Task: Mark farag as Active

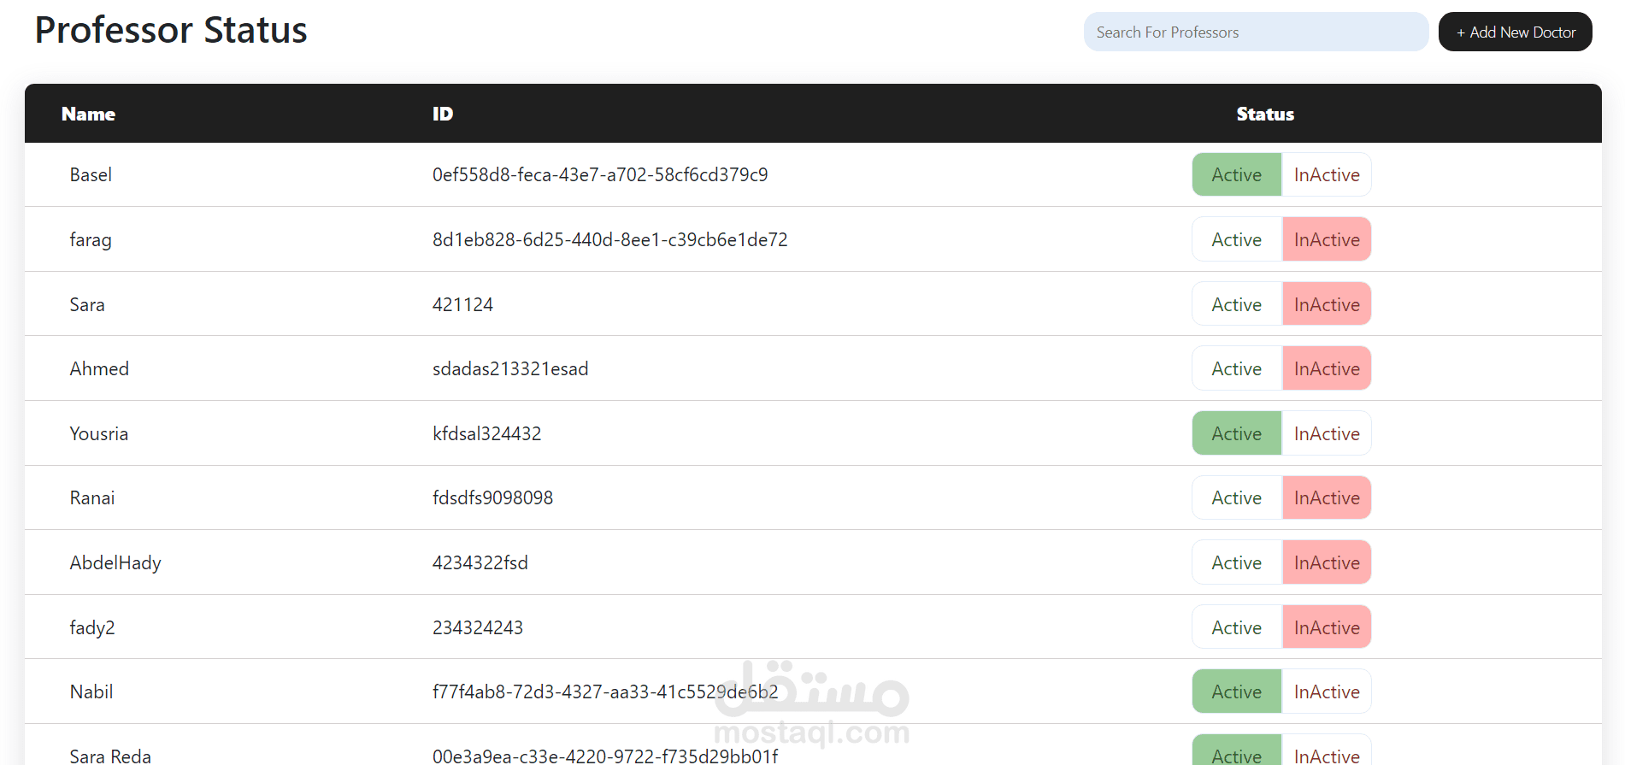Action: click(1237, 239)
